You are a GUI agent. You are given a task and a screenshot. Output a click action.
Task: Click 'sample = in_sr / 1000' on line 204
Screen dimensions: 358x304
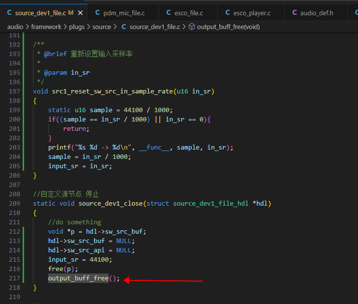click(88, 157)
